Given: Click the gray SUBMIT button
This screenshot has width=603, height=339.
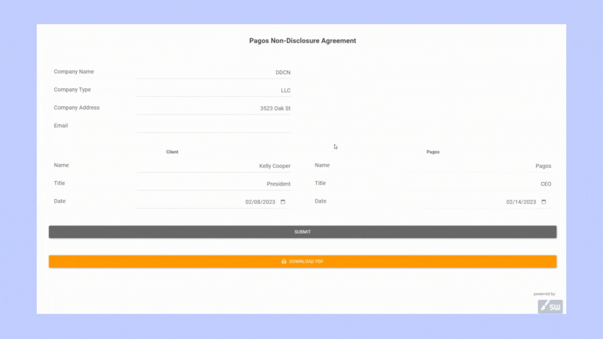Looking at the screenshot, I should 303,232.
